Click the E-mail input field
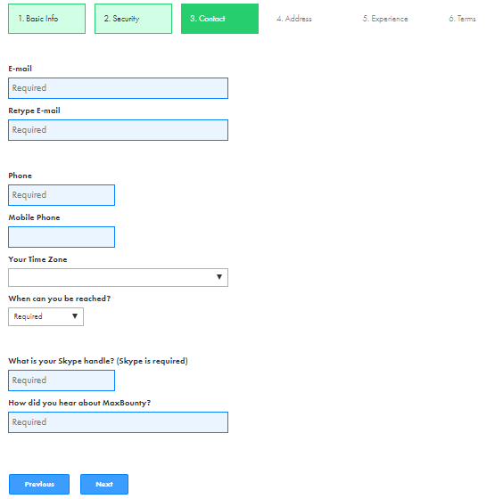This screenshot has height=499, width=503. 118,88
